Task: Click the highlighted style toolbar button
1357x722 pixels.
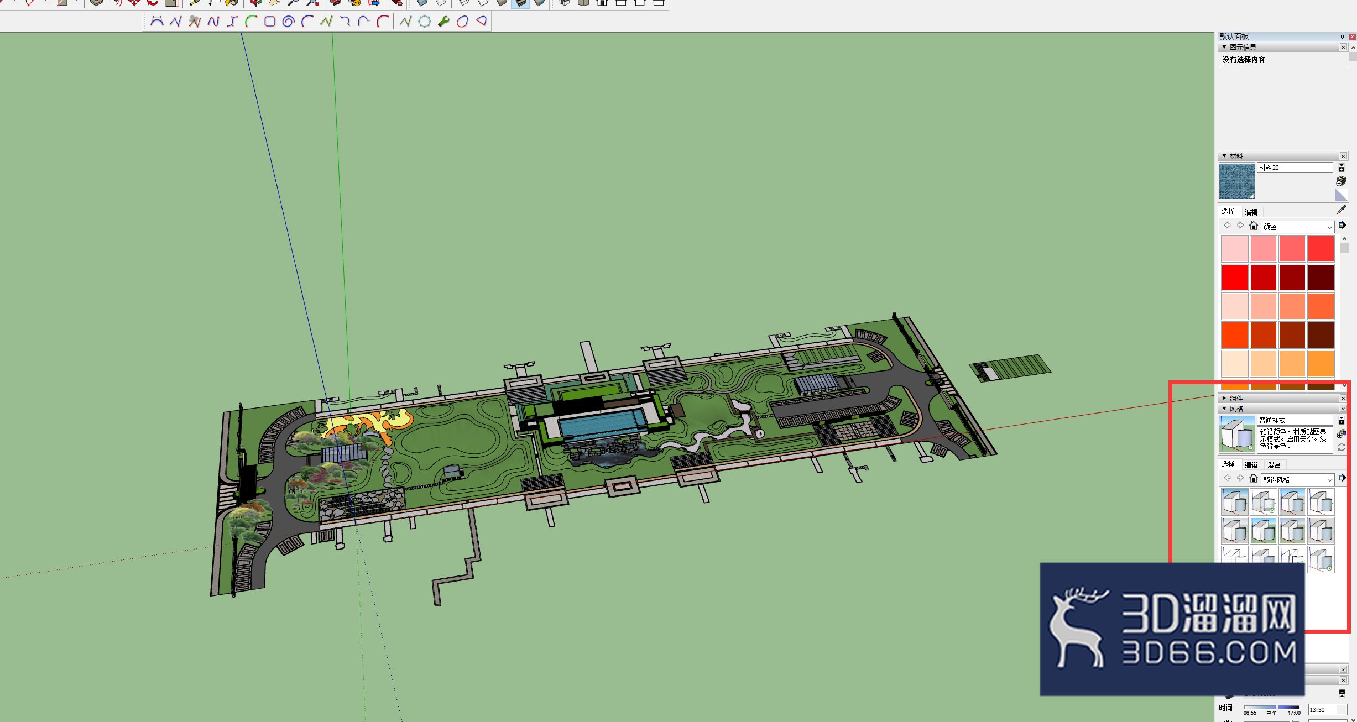Action: [520, 3]
